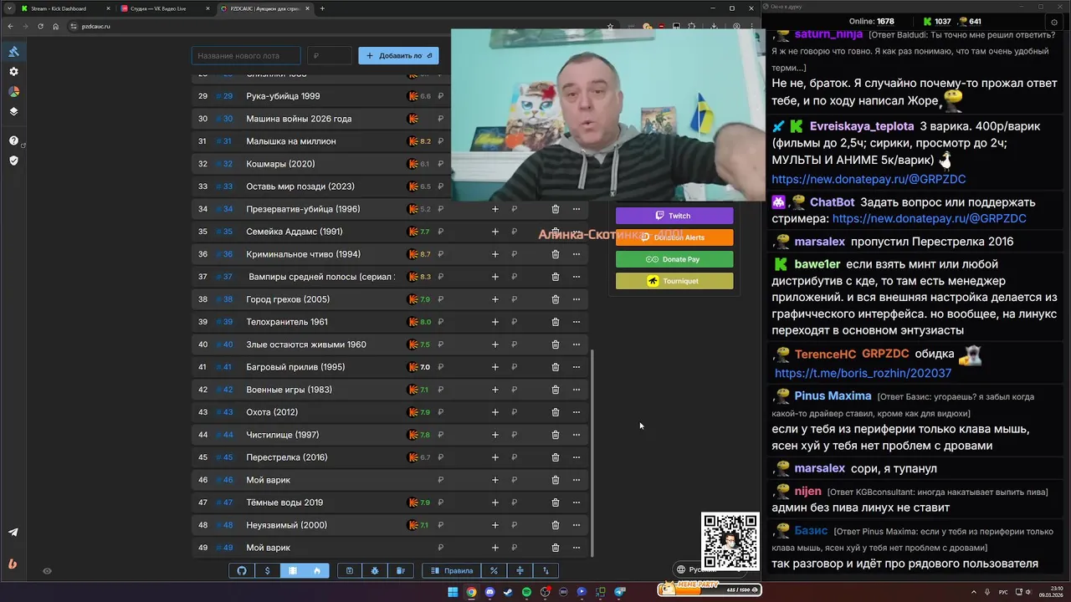Open more options for Чистилище (1997)
Image resolution: width=1071 pixels, height=602 pixels.
[x=576, y=435]
